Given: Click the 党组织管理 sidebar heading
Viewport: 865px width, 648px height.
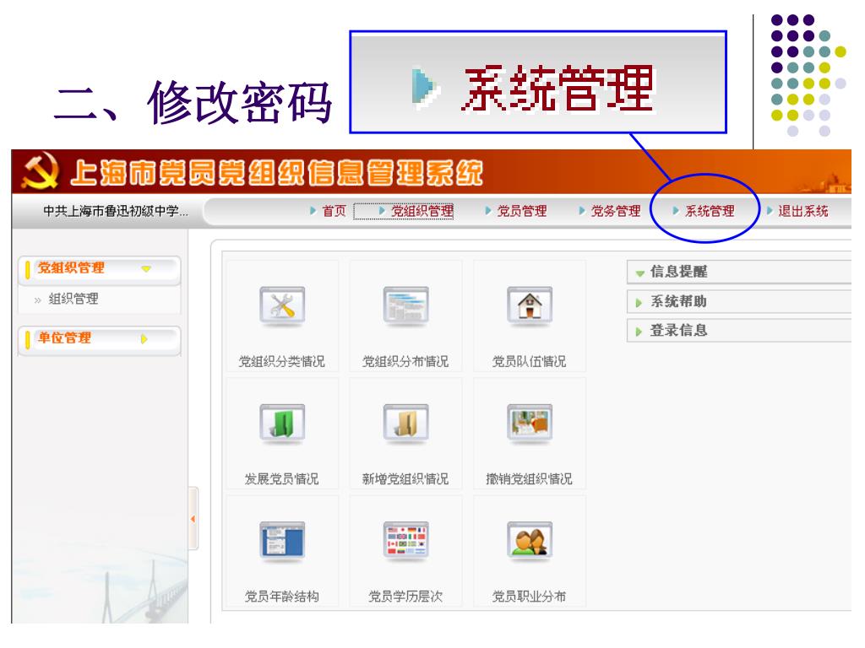Looking at the screenshot, I should (71, 268).
